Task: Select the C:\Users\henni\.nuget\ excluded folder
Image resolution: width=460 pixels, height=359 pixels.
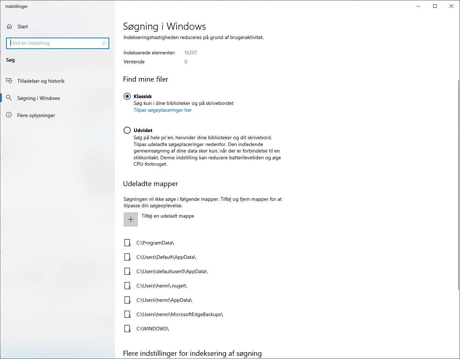Action: (161, 285)
